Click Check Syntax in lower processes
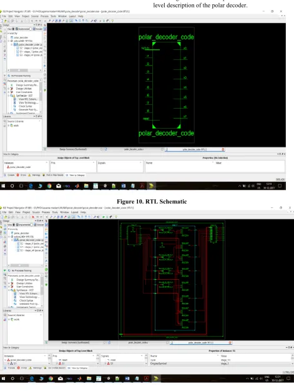Screen dimensions: 294x391 click(x=26, y=300)
